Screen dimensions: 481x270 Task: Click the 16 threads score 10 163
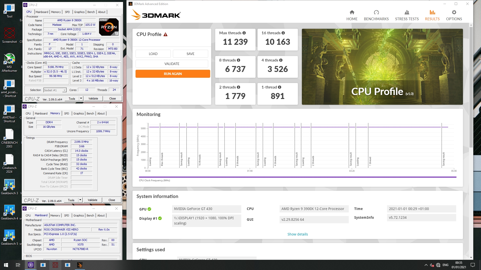(x=278, y=42)
